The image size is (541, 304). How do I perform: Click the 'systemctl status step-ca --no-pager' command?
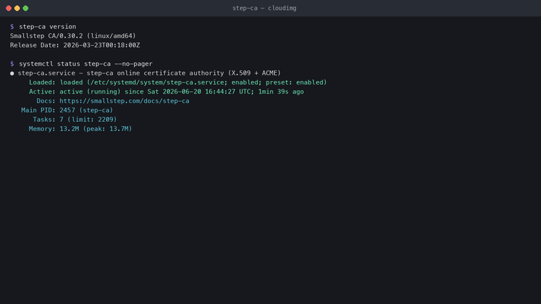coord(85,64)
